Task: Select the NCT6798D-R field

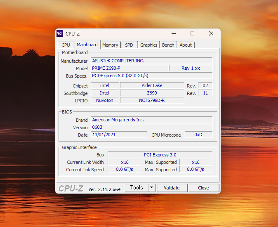Action: pos(152,100)
